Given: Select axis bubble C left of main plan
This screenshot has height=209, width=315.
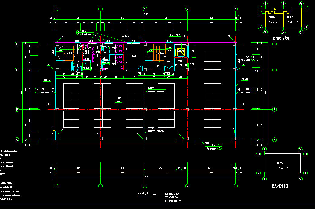Looking at the screenshot, I should coord(17,70).
